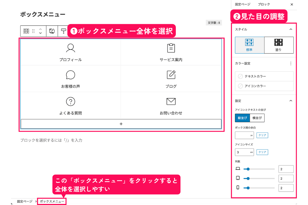Click the block drag handle dots
This screenshot has width=308, height=205.
(33, 31)
